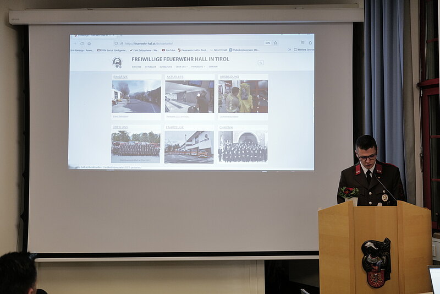The height and width of the screenshot is (294, 440).
Task: Click the FAHRZEUGE card heading link
Action: click(174, 127)
